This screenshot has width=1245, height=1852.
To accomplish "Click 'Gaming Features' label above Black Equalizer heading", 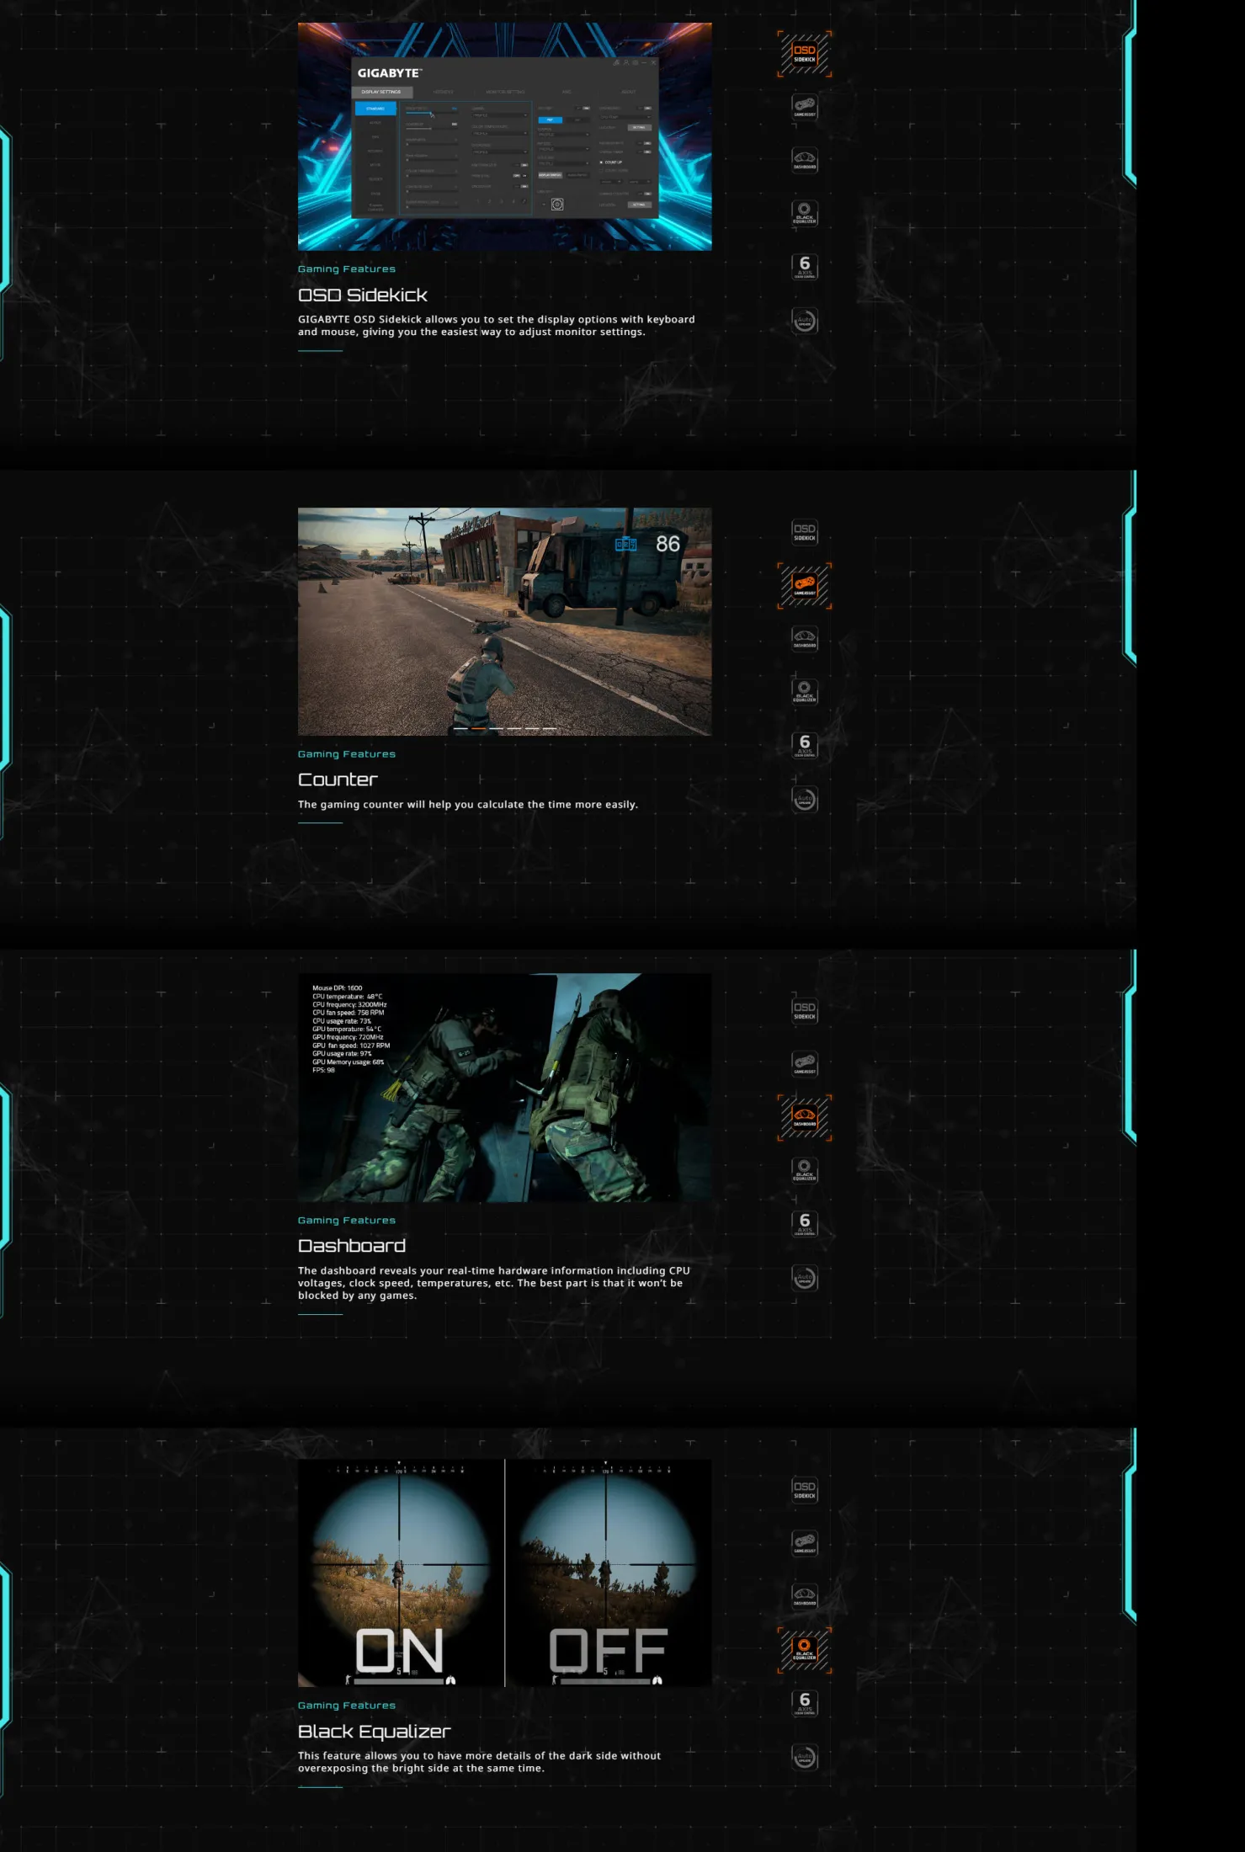I will pos(347,1705).
